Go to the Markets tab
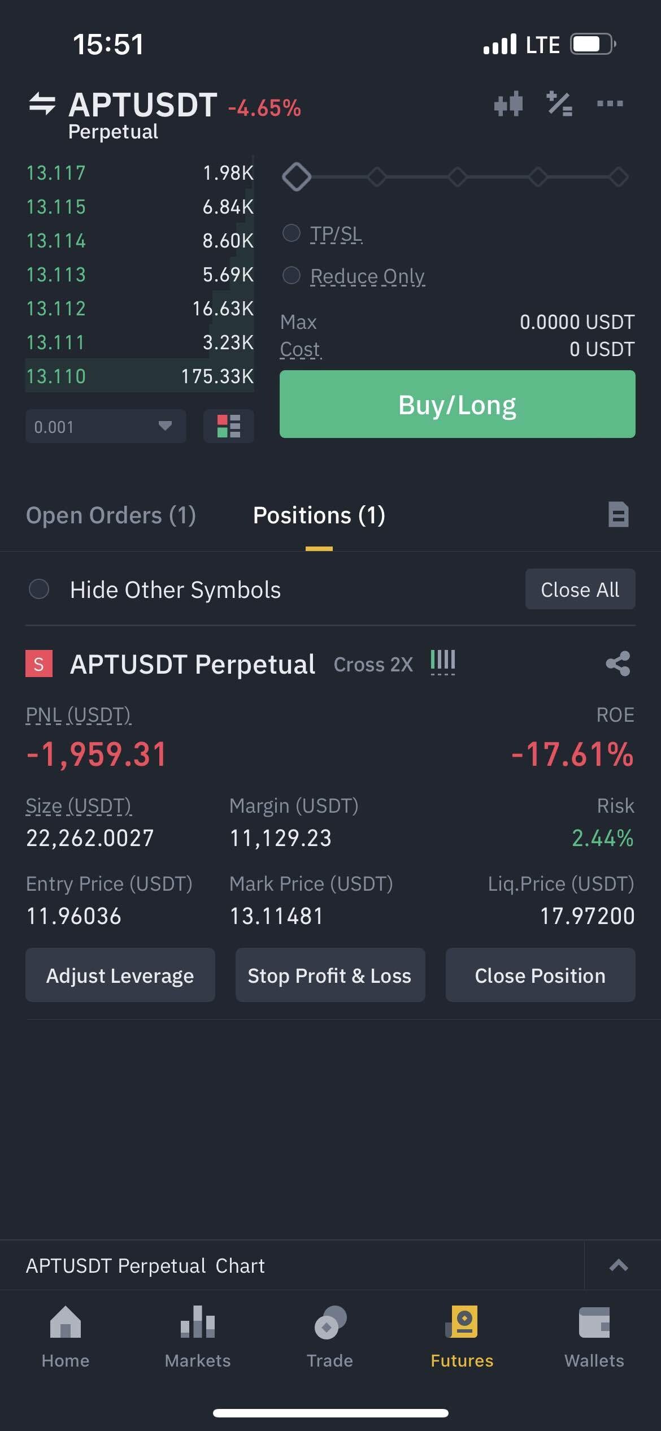 tap(198, 1336)
